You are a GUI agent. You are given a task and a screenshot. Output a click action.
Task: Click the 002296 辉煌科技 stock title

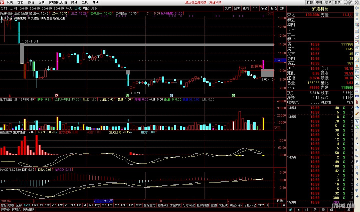[x=314, y=9]
